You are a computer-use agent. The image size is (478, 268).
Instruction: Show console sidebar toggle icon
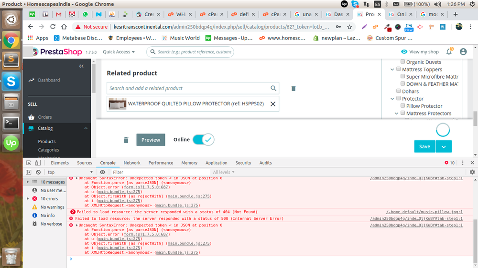click(28, 172)
